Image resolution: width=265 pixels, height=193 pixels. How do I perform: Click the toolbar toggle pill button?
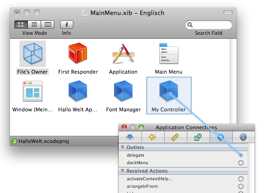[228, 13]
